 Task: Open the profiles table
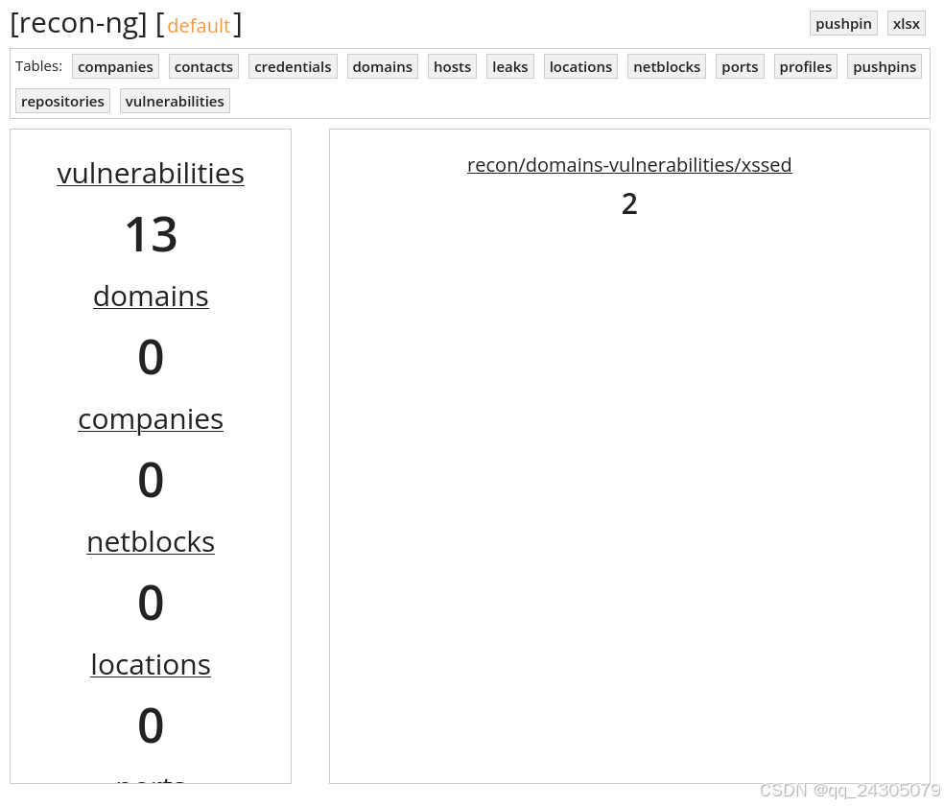806,66
